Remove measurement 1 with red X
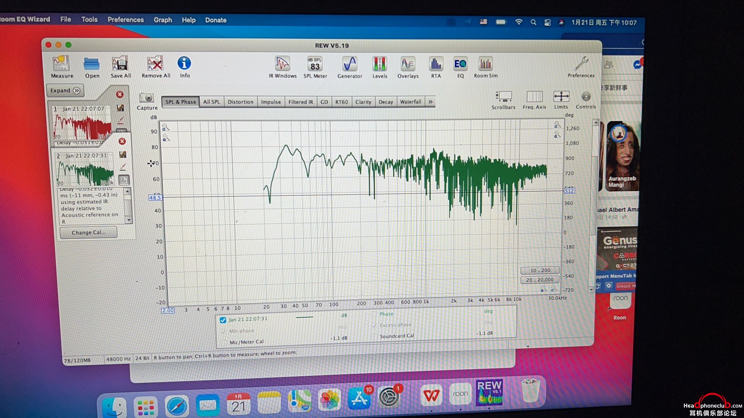 pyautogui.click(x=120, y=94)
